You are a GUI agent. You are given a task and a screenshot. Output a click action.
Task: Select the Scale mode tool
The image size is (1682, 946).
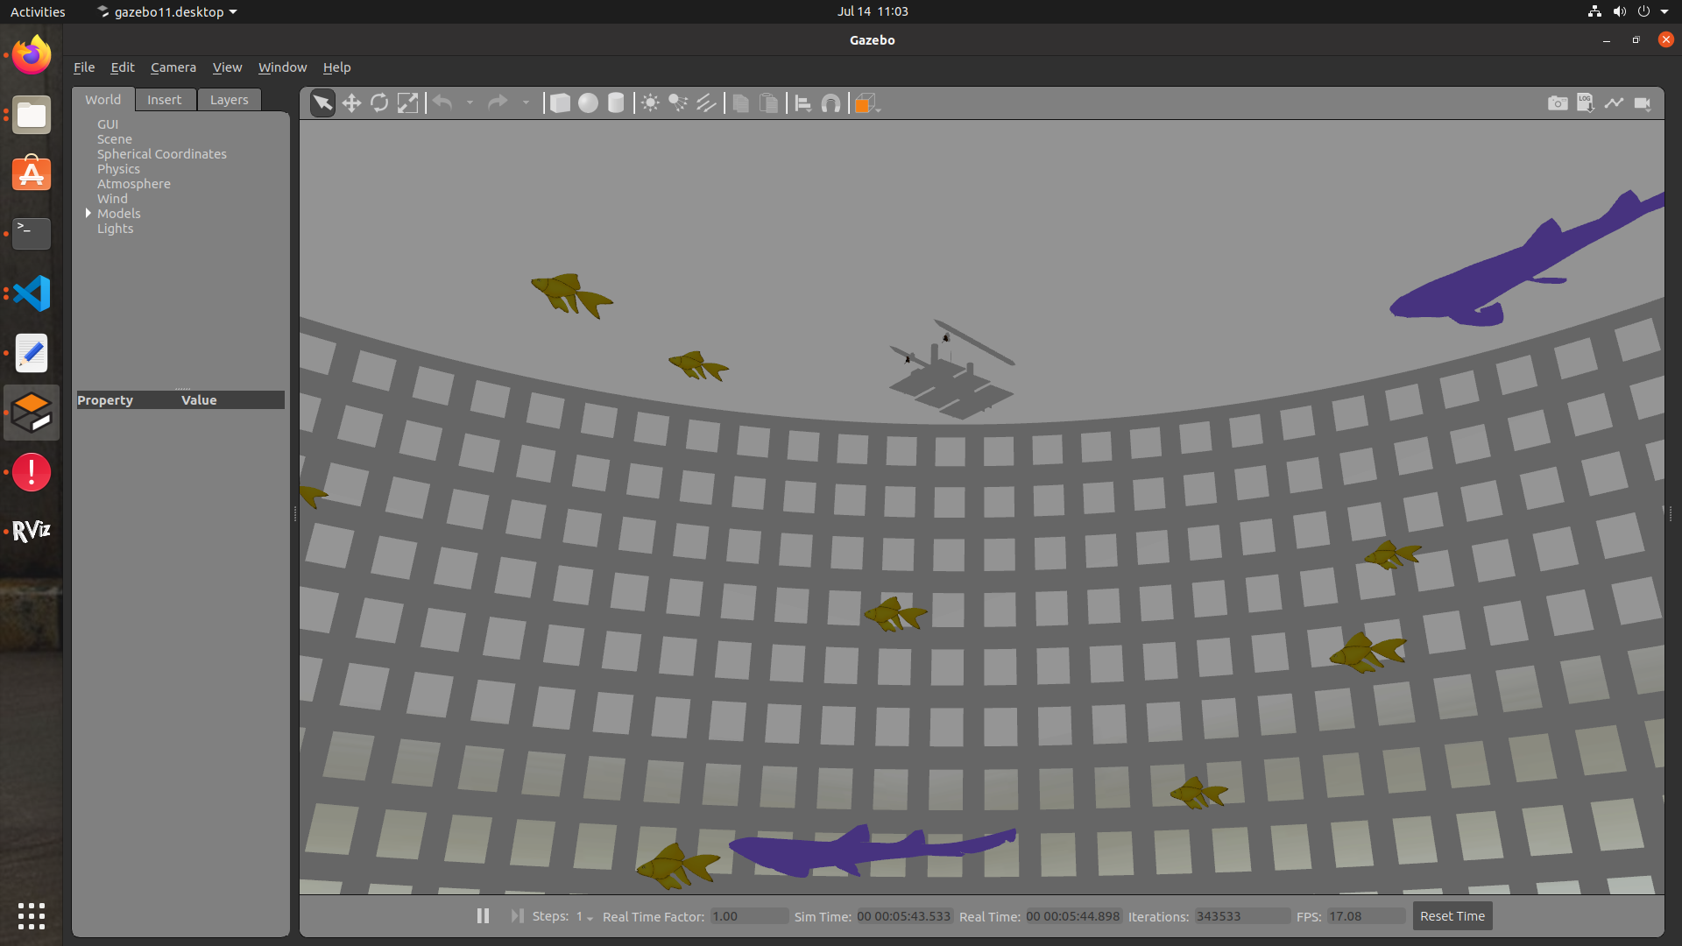click(407, 102)
